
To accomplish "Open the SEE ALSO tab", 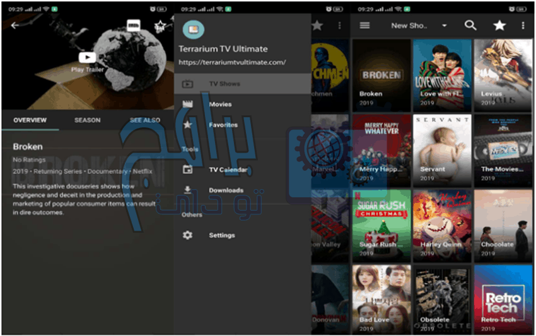I will tap(144, 120).
